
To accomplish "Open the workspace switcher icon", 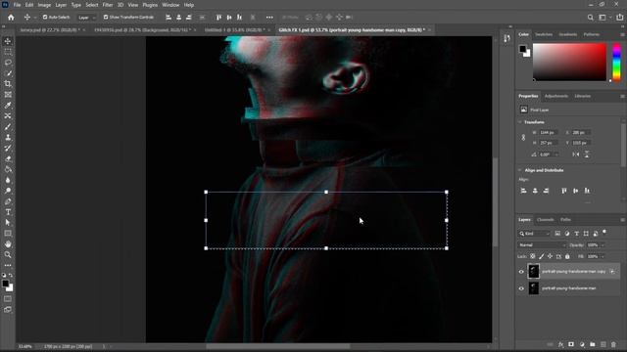I will 603,18.
